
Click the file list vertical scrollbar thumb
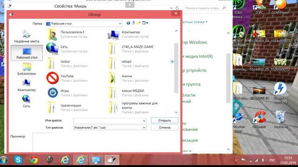pyautogui.click(x=176, y=68)
